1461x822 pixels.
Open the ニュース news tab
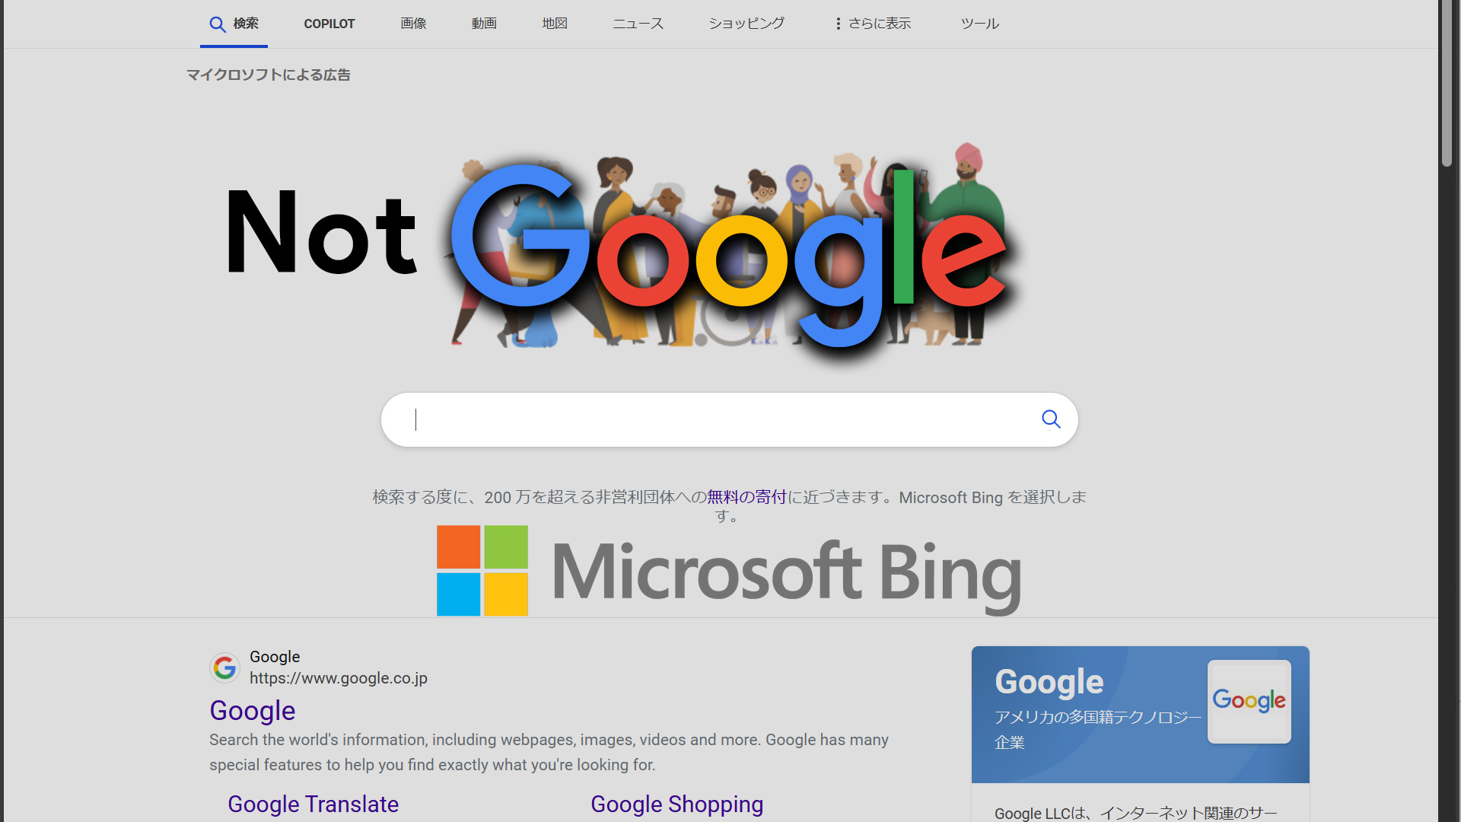point(638,24)
